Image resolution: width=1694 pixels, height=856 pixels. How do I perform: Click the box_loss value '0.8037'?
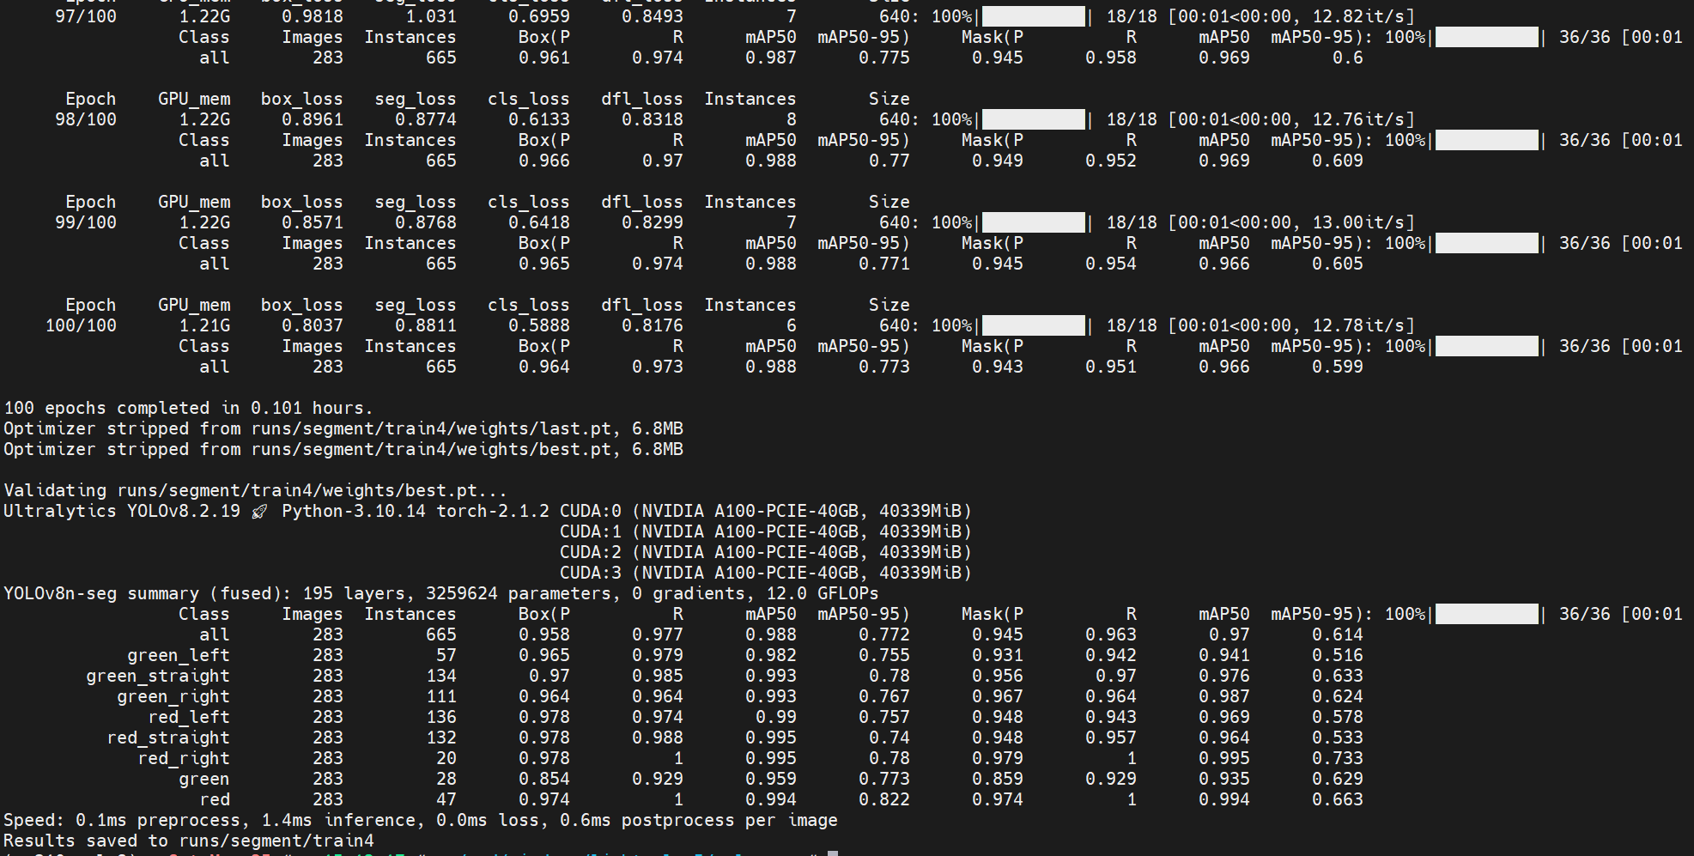pos(313,325)
